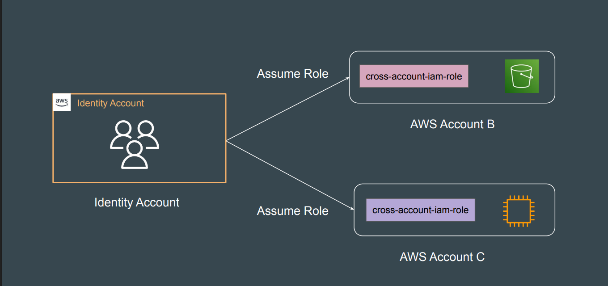This screenshot has width=608, height=286.
Task: Click the orange Identity Account title text
Action: coord(110,103)
